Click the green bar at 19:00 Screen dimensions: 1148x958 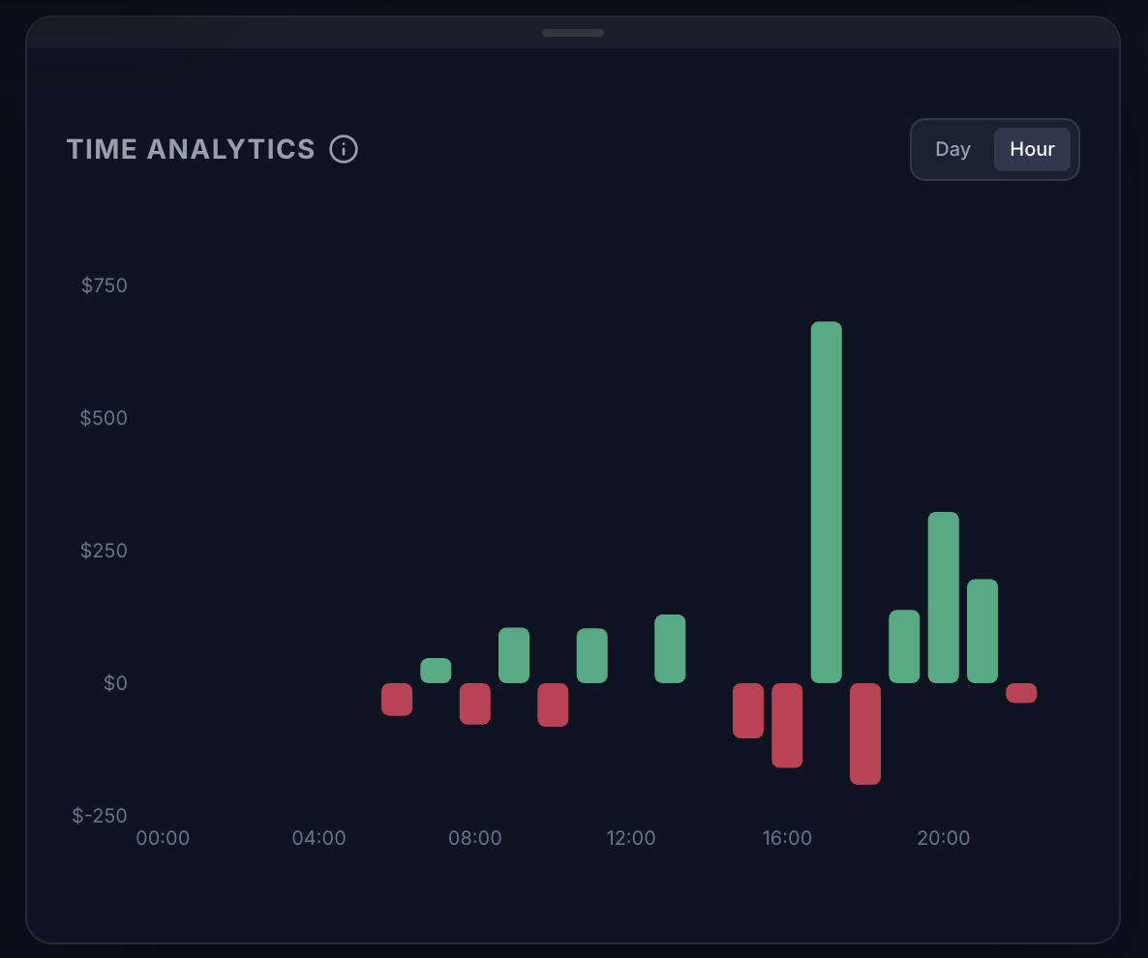[904, 646]
